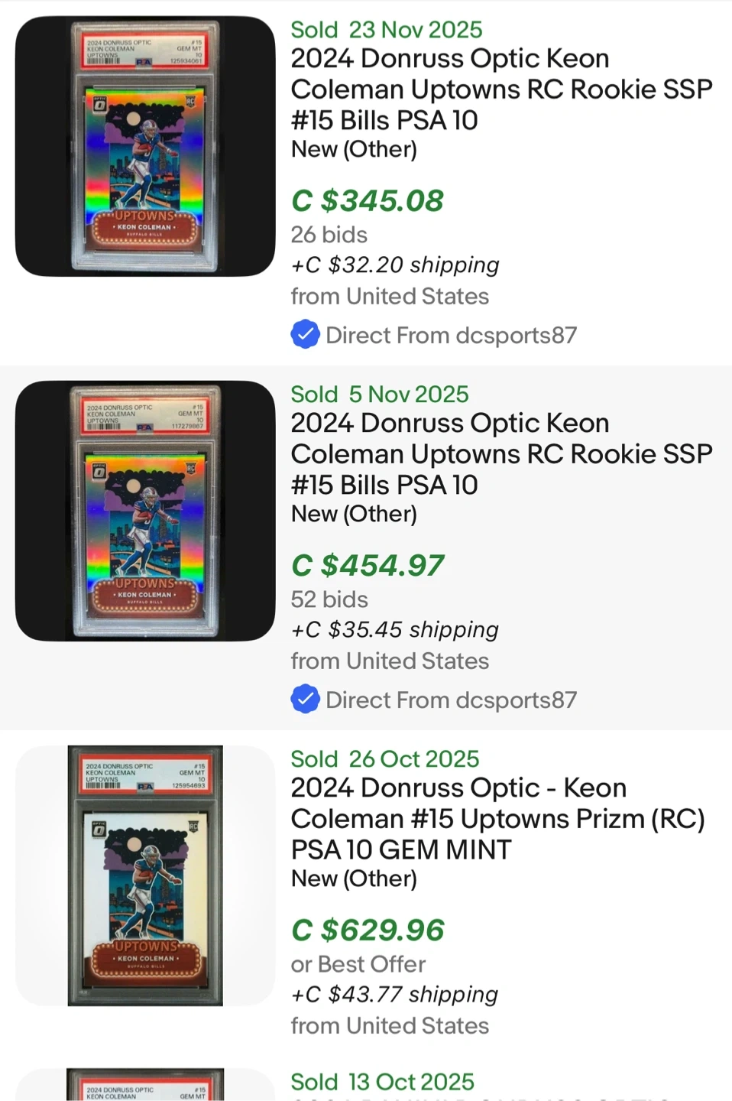This screenshot has height=1101, width=732.
Task: Tap the "Sold 26 Oct 2025" label
Action: click(384, 758)
